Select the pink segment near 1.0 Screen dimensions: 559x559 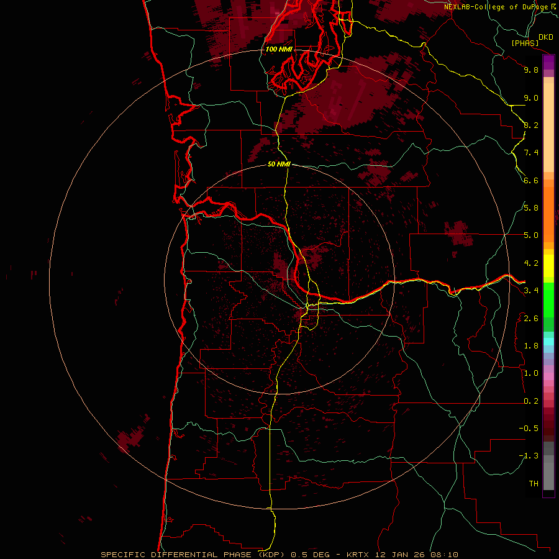click(548, 376)
